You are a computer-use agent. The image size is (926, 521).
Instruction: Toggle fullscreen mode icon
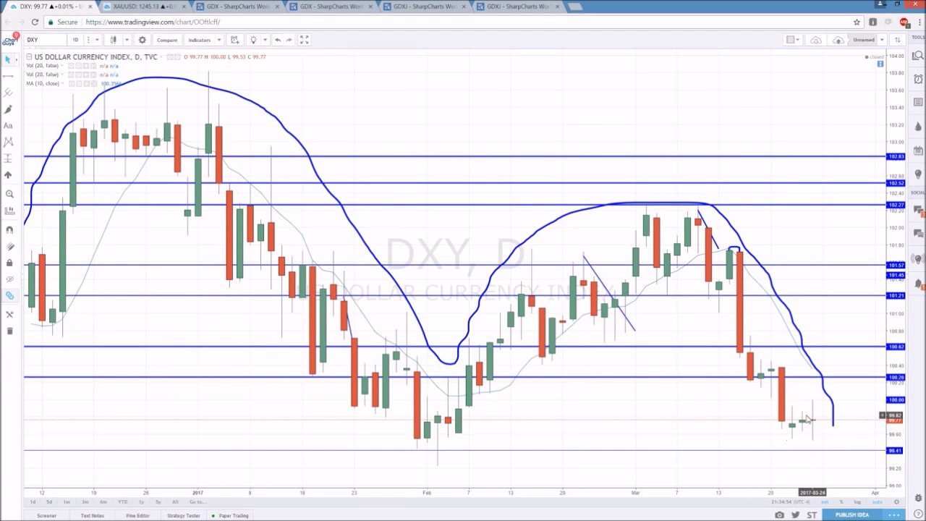point(305,40)
